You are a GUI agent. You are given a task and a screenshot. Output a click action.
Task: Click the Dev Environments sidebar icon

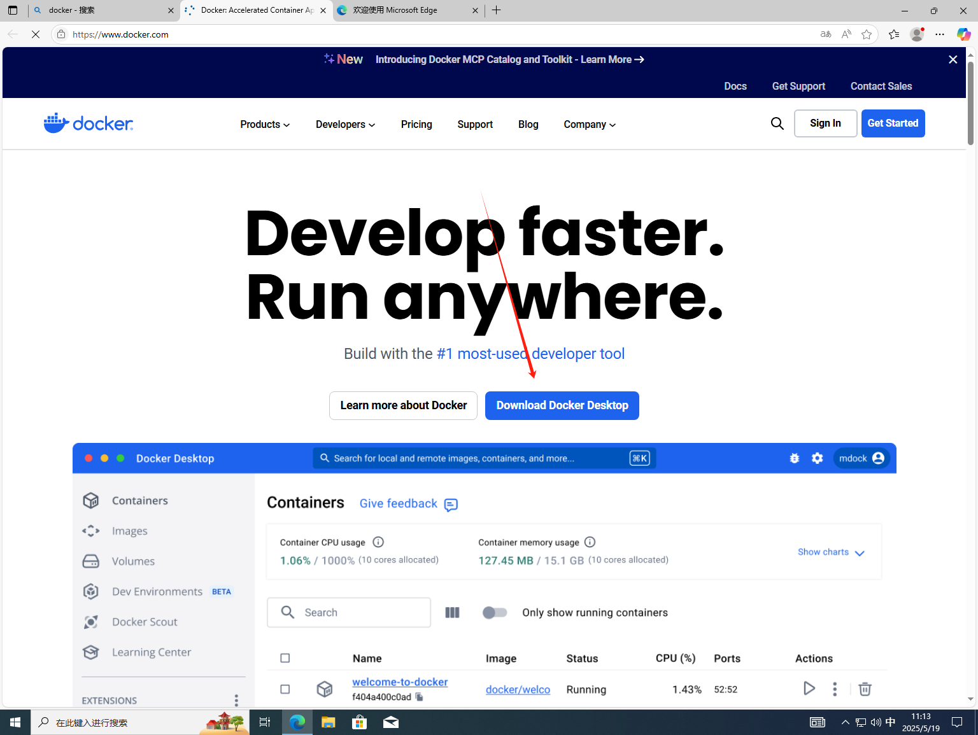click(x=91, y=591)
